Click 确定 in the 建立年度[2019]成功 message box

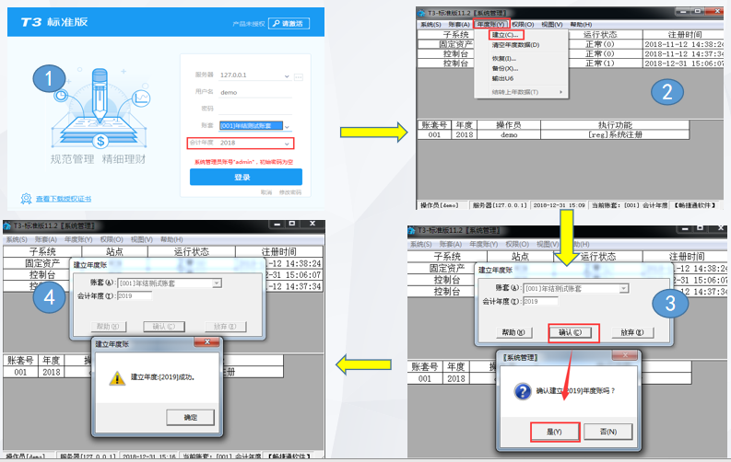click(190, 417)
